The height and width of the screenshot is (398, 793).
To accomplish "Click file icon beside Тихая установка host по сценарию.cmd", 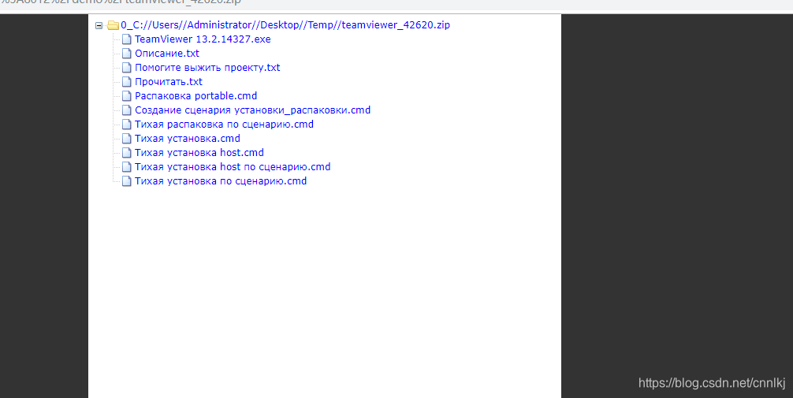I will [x=126, y=166].
